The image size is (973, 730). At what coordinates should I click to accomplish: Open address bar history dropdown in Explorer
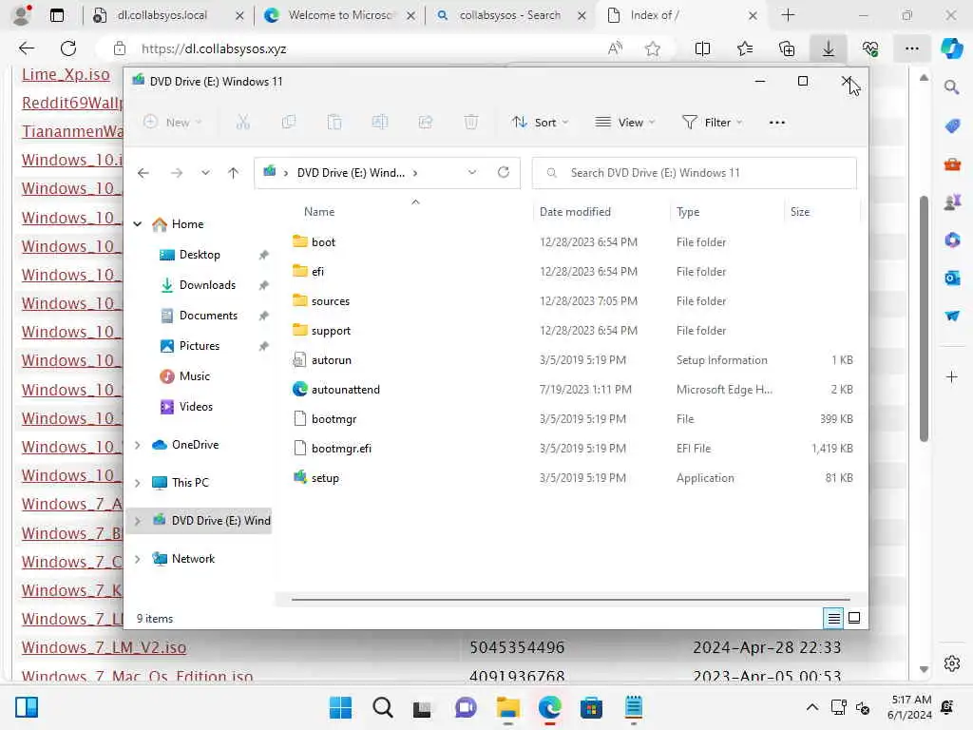click(472, 173)
